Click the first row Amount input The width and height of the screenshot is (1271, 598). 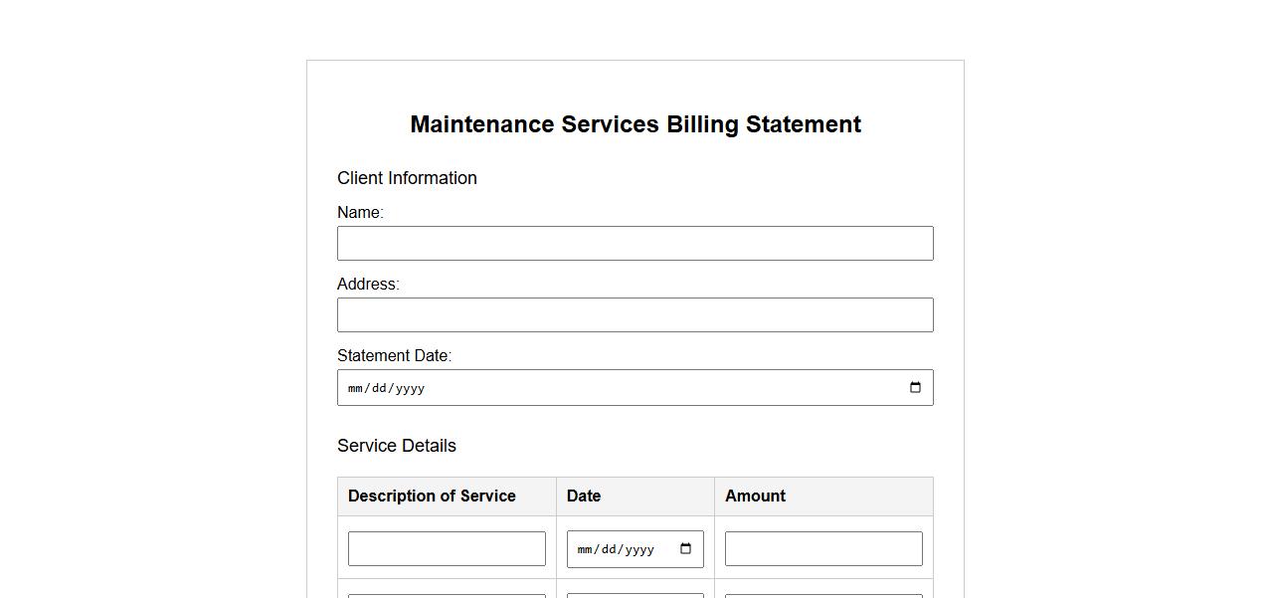click(x=822, y=549)
